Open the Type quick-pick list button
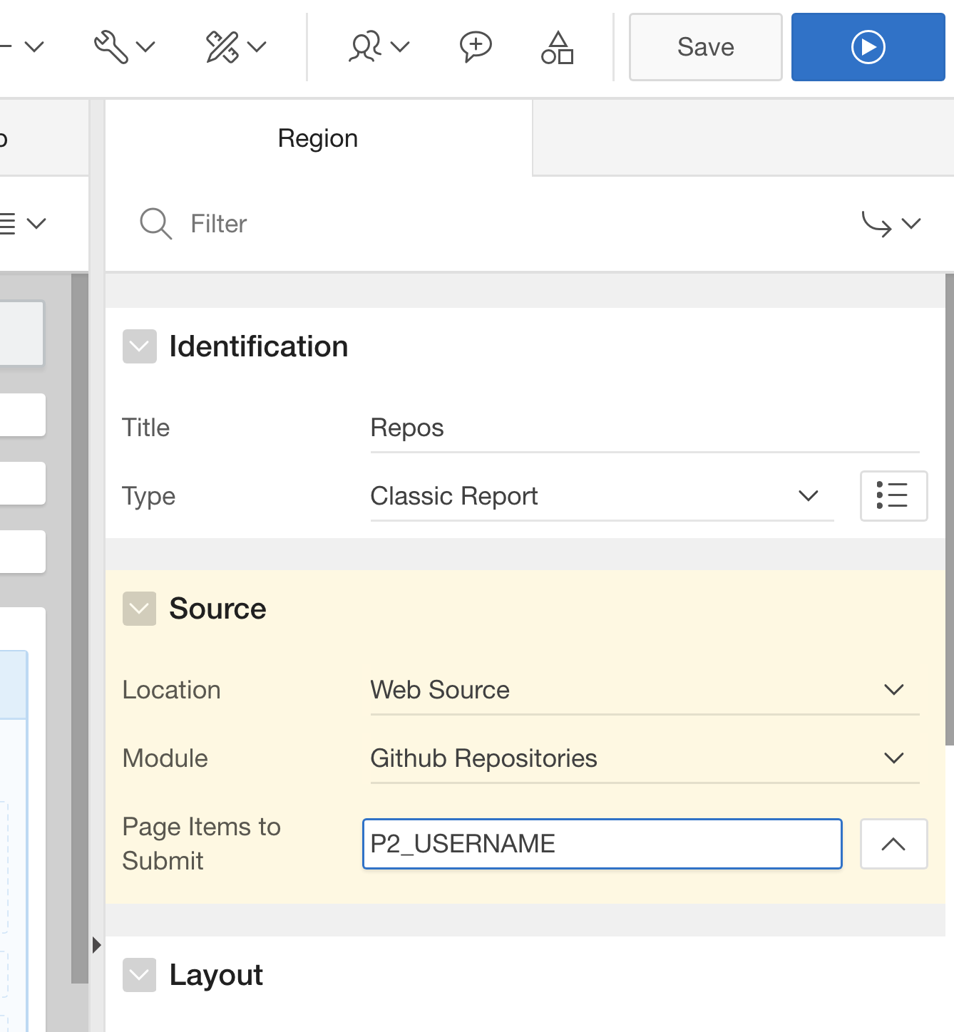Screen dimensions: 954x1032 pyautogui.click(x=893, y=496)
